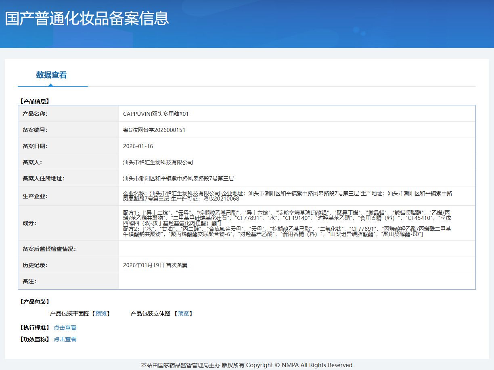Select product name CAPPUVINI双头多用釉#01
This screenshot has width=494, height=370.
[156, 114]
